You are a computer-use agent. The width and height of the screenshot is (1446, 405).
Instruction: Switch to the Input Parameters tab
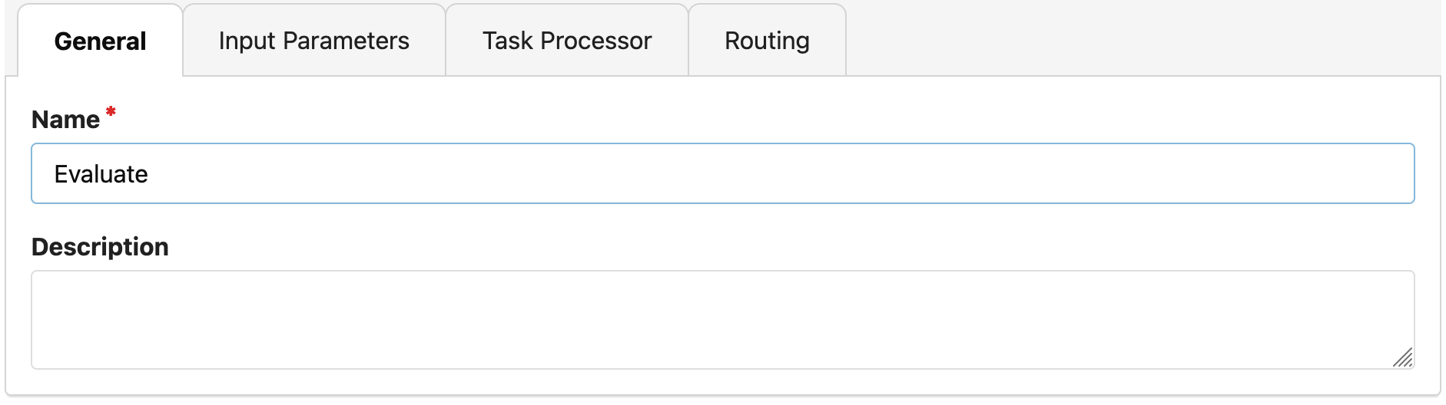[313, 41]
